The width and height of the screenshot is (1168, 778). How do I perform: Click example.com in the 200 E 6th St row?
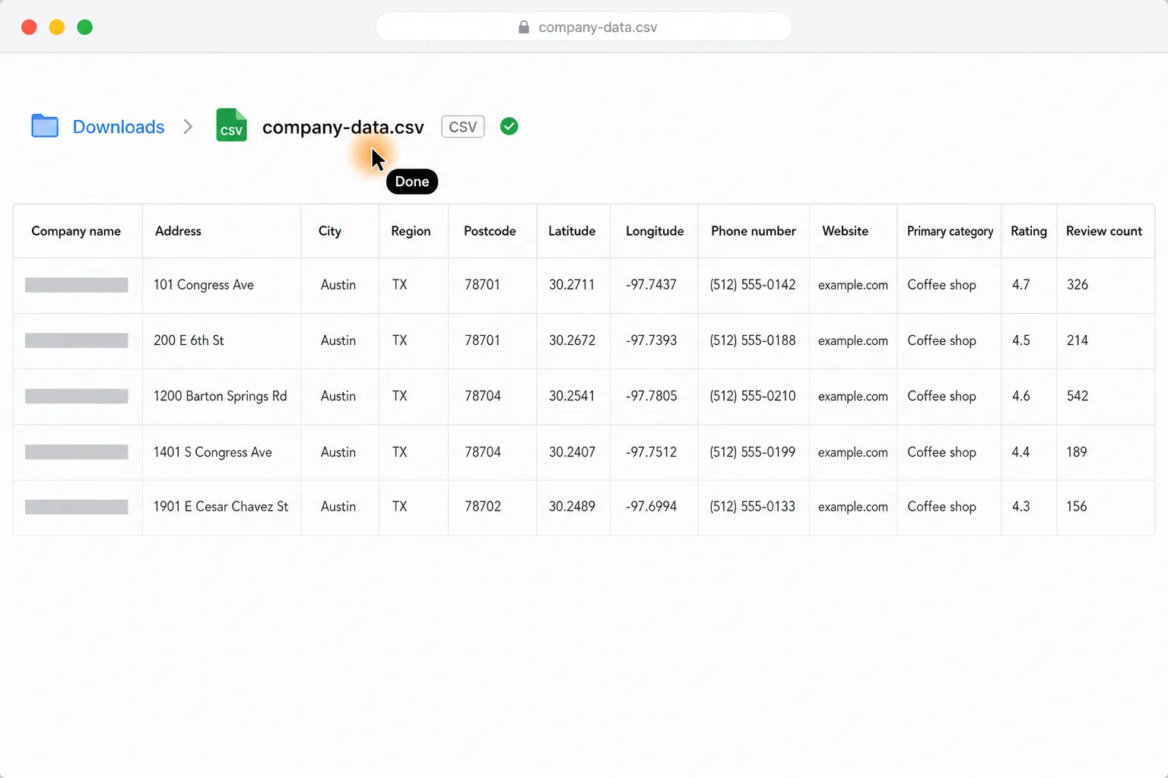853,341
